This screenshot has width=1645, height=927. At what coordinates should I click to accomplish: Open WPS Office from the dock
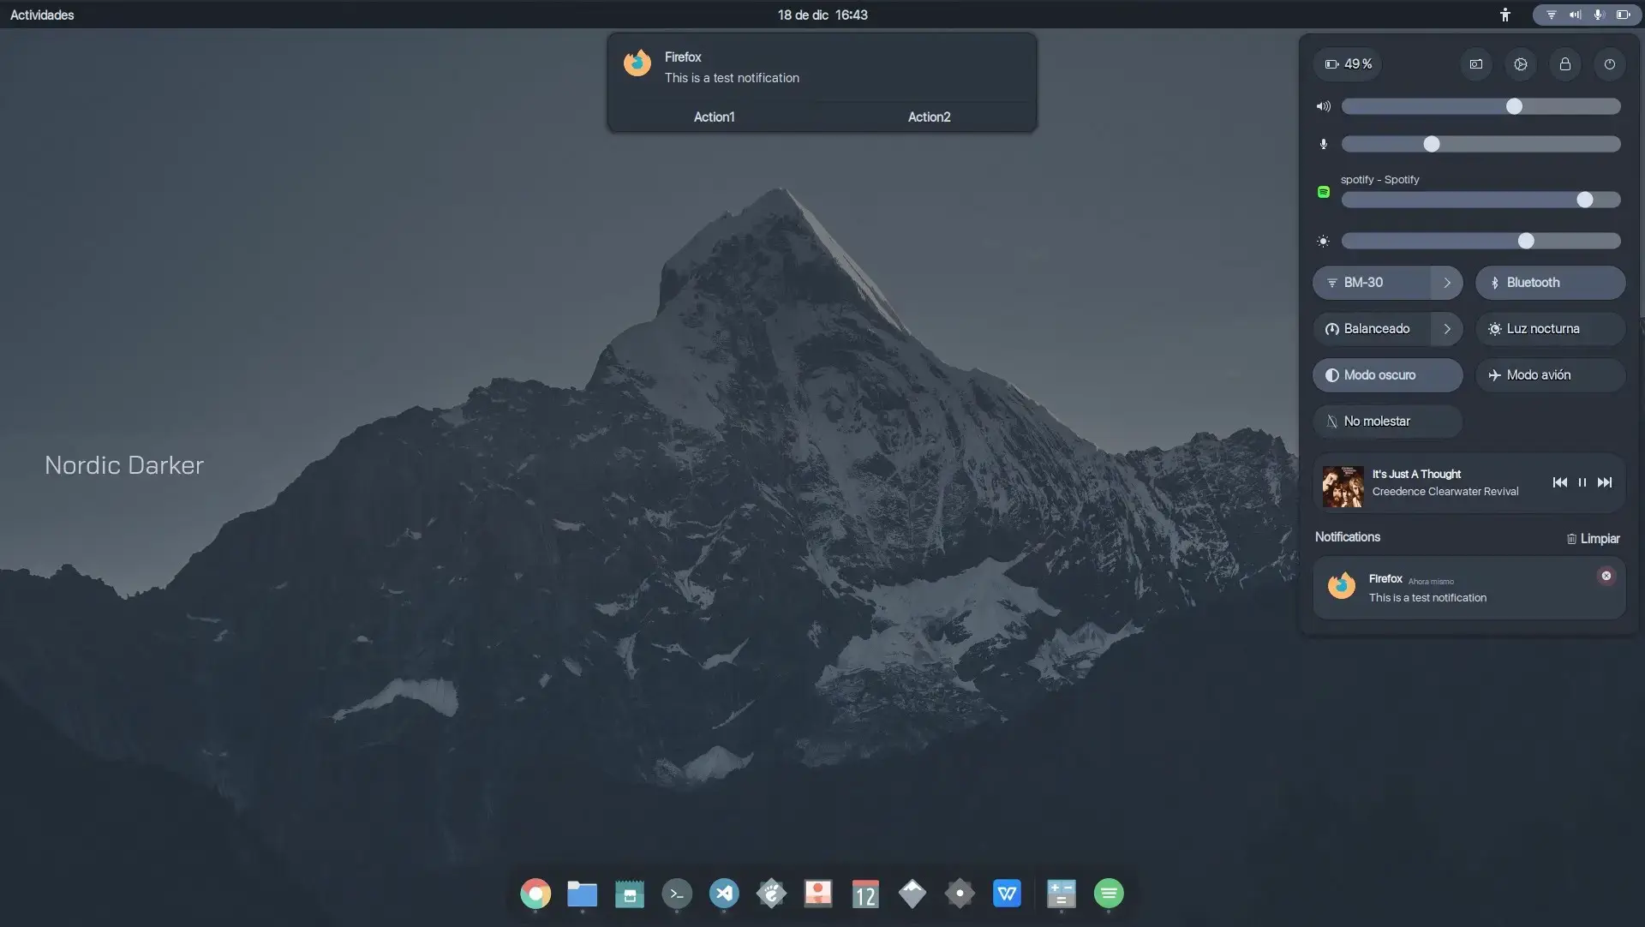[1007, 894]
